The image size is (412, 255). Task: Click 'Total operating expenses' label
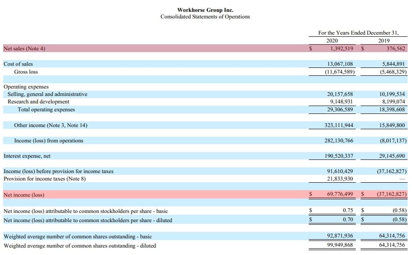tap(46, 110)
